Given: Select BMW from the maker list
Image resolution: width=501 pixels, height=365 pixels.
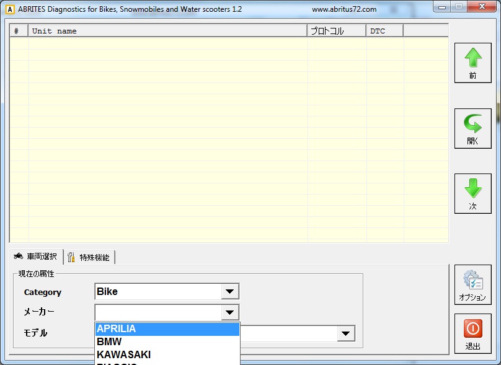Looking at the screenshot, I should [167, 342].
